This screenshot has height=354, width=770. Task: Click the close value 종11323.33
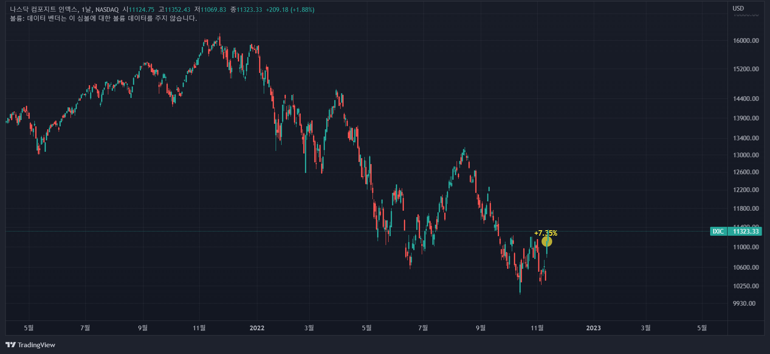tap(246, 9)
